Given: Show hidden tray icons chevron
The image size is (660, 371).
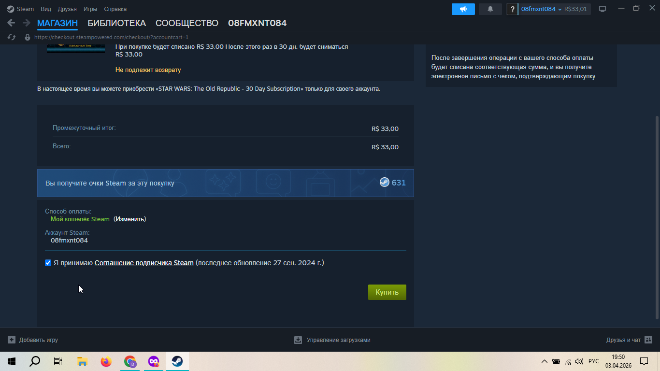Looking at the screenshot, I should 545,361.
